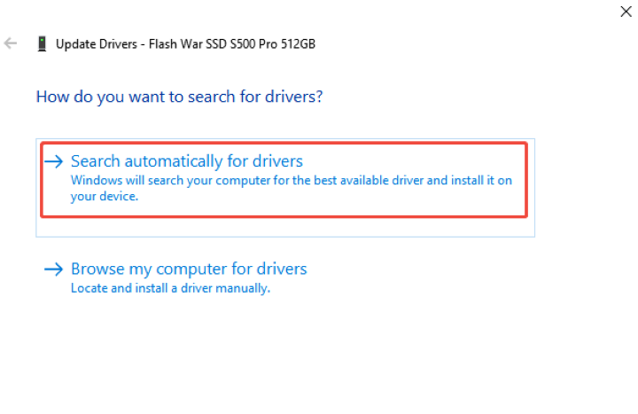Click the 'your device.' line of the description
The image size is (638, 414).
coord(105,197)
